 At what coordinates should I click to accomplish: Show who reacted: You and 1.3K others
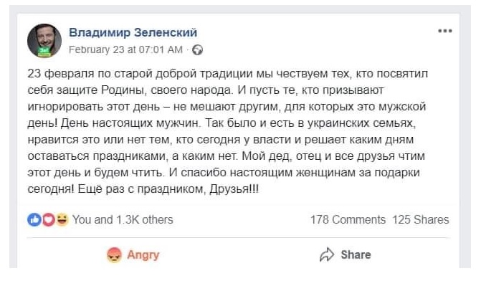pyautogui.click(x=123, y=219)
